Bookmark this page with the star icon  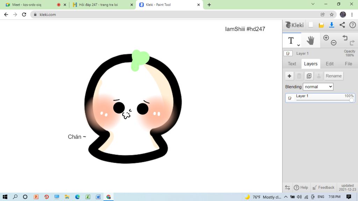pos(332,14)
